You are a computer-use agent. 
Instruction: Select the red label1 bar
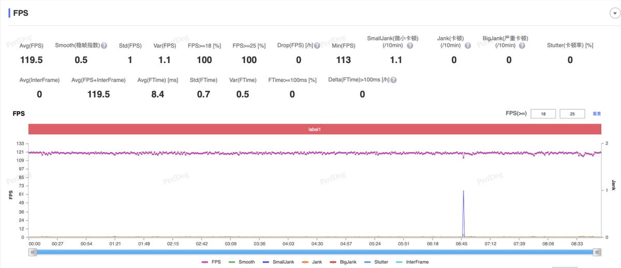pyautogui.click(x=315, y=129)
